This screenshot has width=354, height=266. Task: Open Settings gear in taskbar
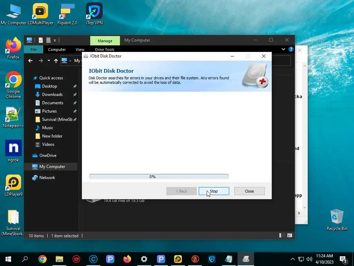(x=144, y=259)
